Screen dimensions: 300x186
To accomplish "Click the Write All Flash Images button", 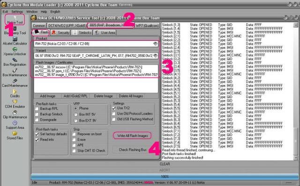I will (x=132, y=136).
